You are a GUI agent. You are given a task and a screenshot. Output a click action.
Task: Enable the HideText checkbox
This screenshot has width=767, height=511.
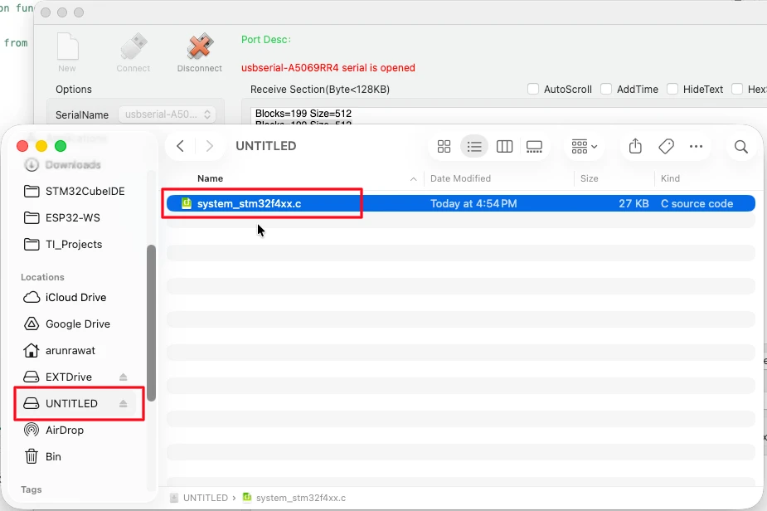click(672, 89)
